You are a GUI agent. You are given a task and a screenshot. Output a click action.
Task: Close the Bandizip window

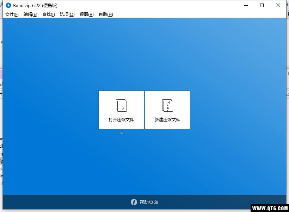point(278,5)
